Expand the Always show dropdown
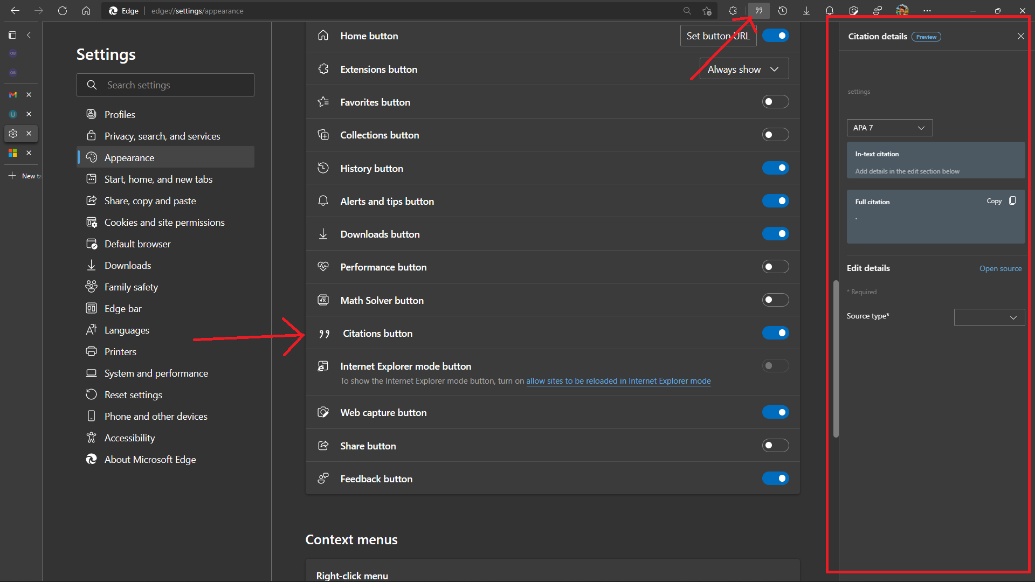 pos(744,69)
